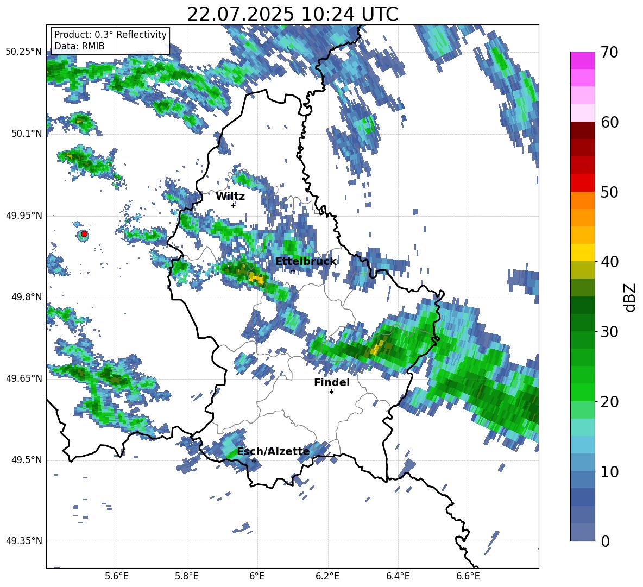Image resolution: width=643 pixels, height=587 pixels.
Task: Click the Wiltz station cross marker
Action: click(x=233, y=205)
